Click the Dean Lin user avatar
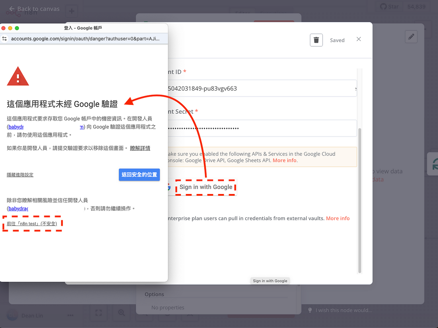This screenshot has width=438, height=328. coord(12,315)
